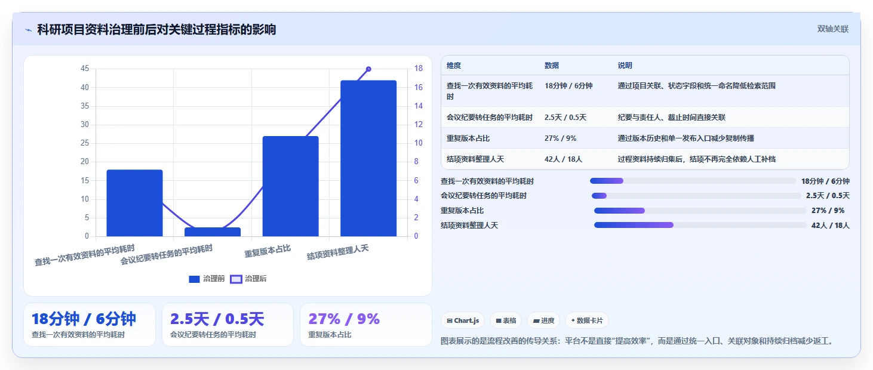This screenshot has height=370, width=873.
Task: Click the progress bar for 会议纪要转任务的平均耗时
Action: pyautogui.click(x=696, y=196)
